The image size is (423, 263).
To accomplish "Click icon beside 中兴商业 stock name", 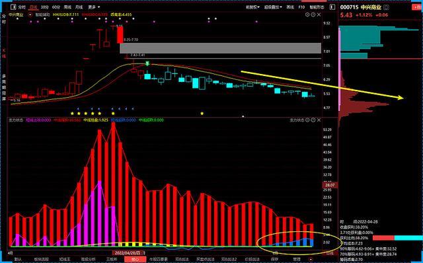I will (x=386, y=7).
